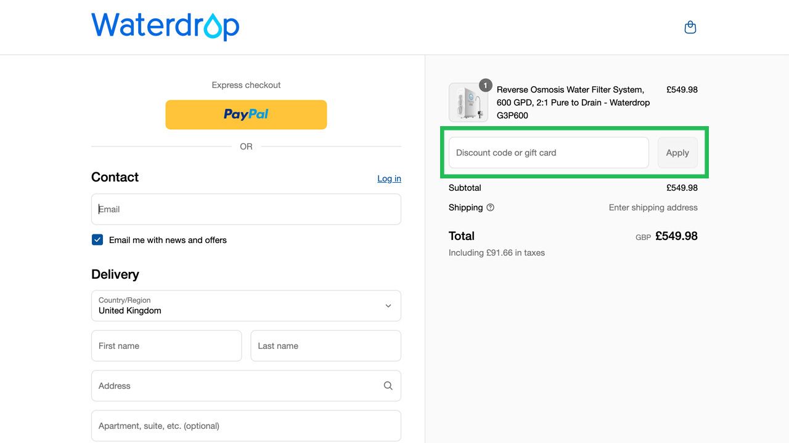789x443 pixels.
Task: Focus the Address input field
Action: 246,386
